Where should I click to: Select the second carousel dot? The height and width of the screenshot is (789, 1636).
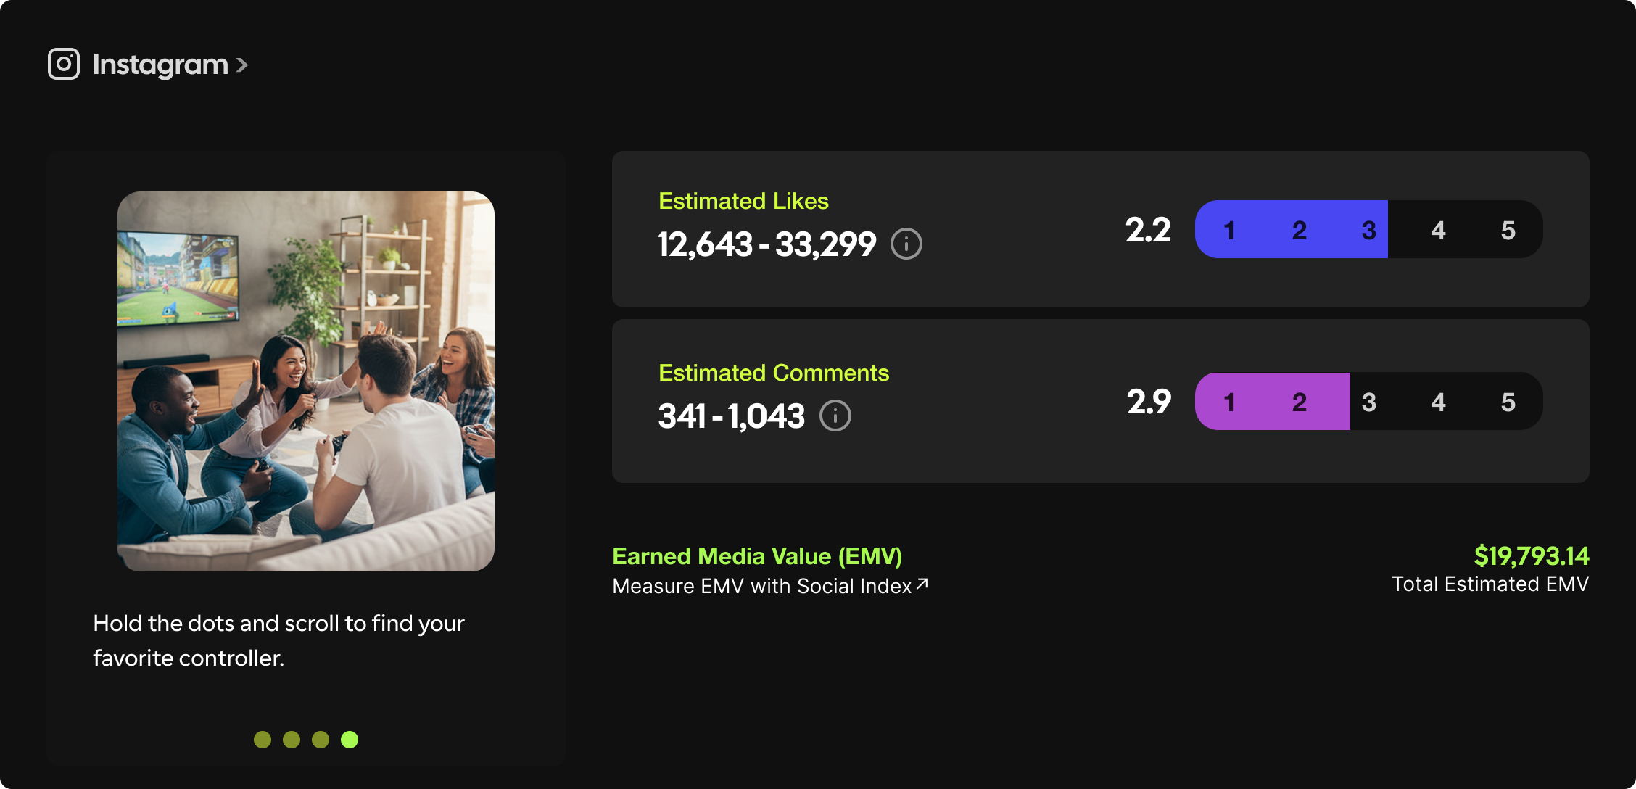[292, 739]
